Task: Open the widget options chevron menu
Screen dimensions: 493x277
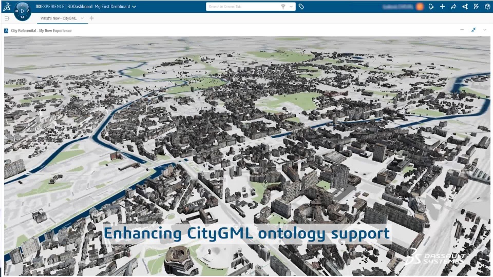Action: click(x=485, y=30)
